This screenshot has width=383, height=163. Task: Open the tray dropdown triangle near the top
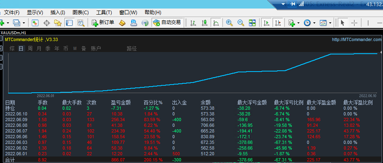[283, 4]
